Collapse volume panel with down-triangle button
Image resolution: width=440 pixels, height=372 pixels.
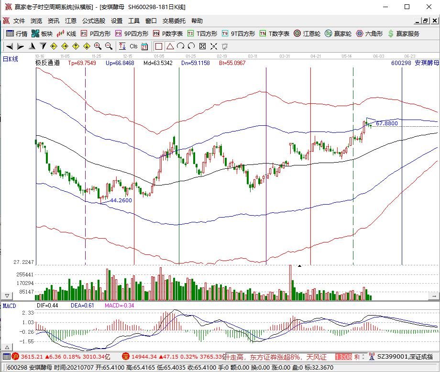coord(7,295)
